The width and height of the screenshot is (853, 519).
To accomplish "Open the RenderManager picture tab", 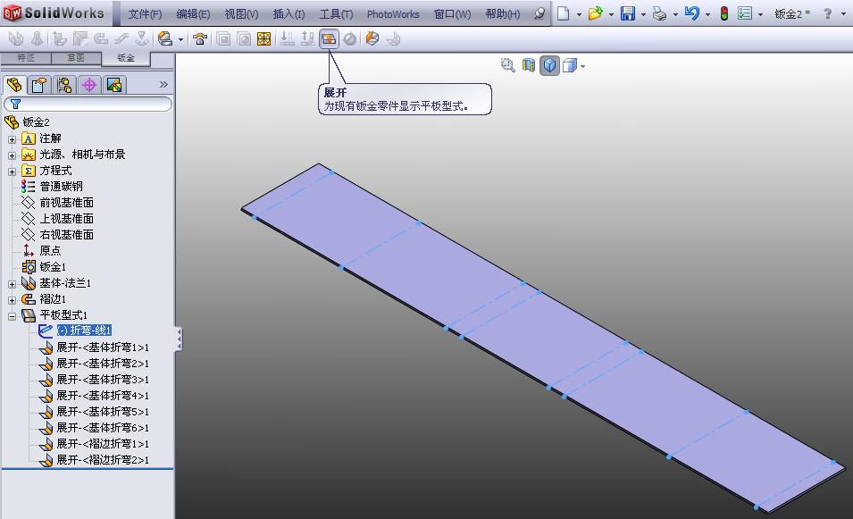I will click(x=114, y=85).
